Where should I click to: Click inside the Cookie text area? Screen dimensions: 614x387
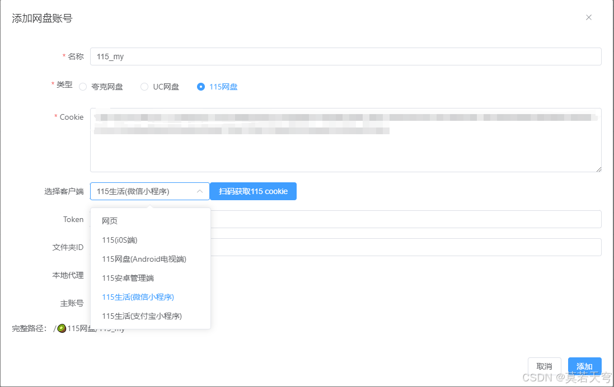[346, 140]
